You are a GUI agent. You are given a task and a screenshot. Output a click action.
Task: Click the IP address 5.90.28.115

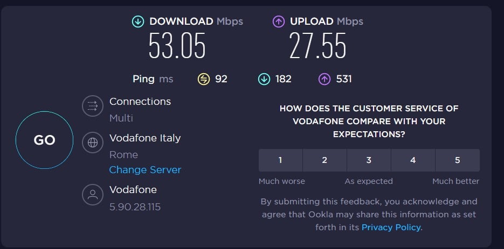coord(135,207)
